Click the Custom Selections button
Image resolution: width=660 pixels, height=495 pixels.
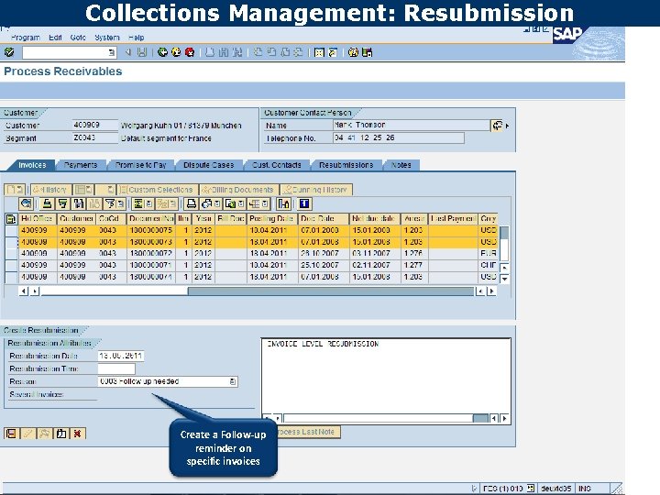157,190
